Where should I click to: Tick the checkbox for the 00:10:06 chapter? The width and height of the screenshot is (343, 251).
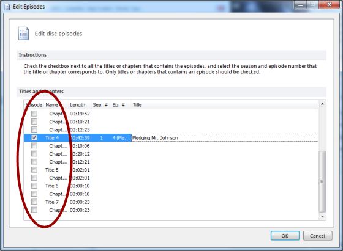coord(34,145)
